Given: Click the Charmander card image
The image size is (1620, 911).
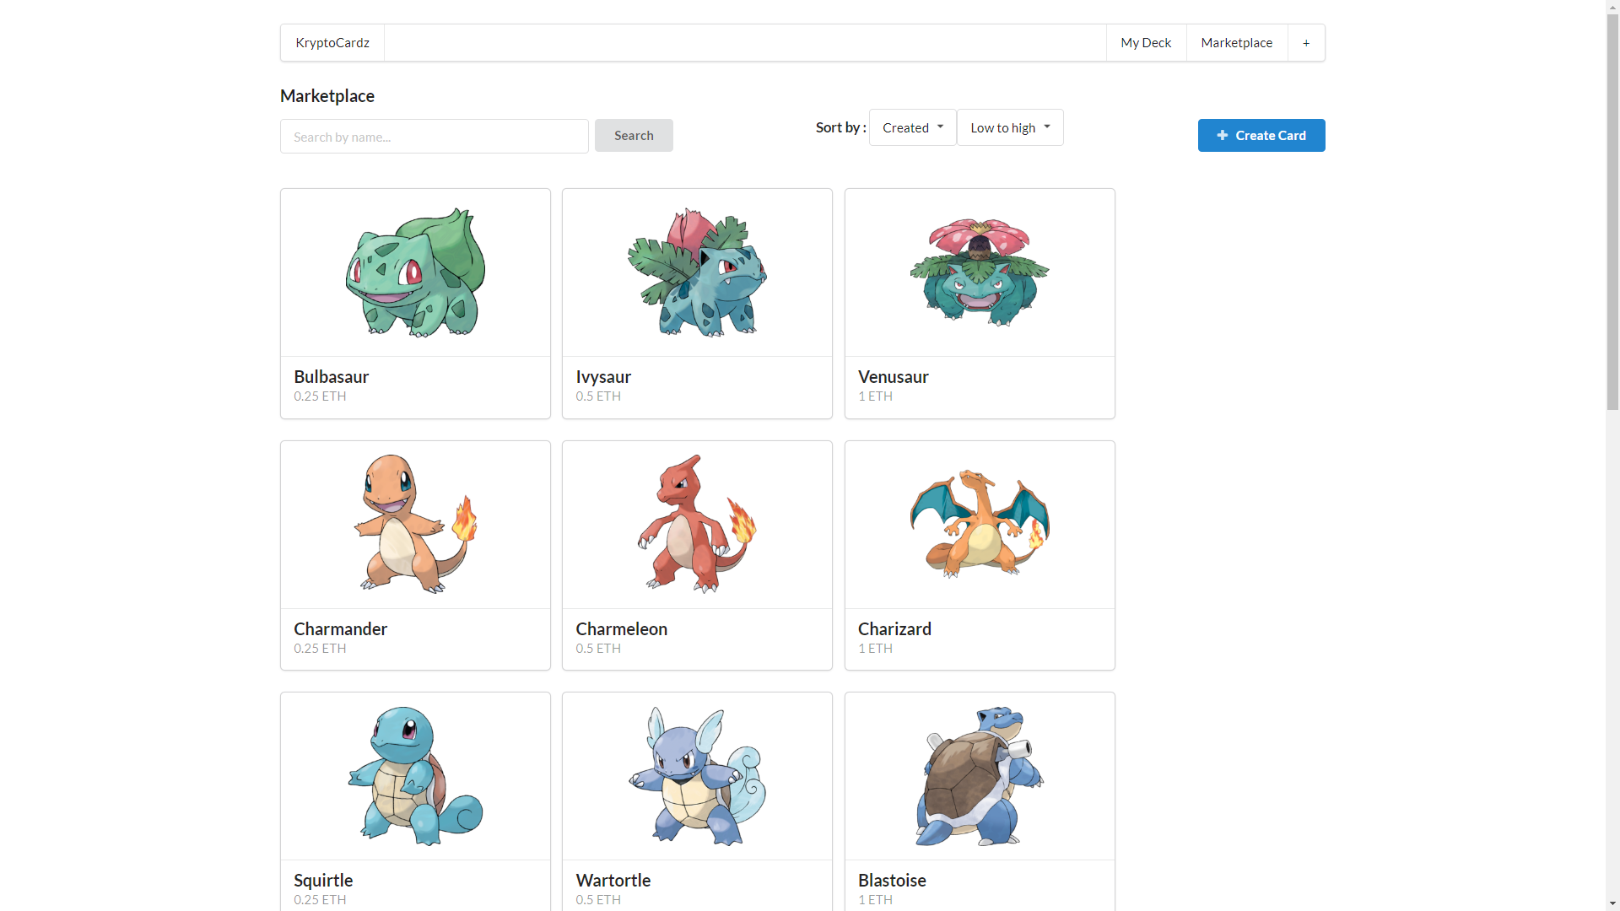Looking at the screenshot, I should pyautogui.click(x=415, y=524).
